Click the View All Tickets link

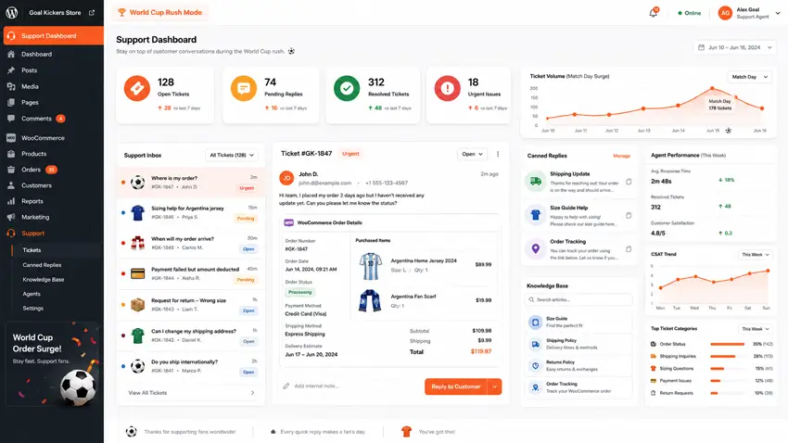[x=147, y=393]
